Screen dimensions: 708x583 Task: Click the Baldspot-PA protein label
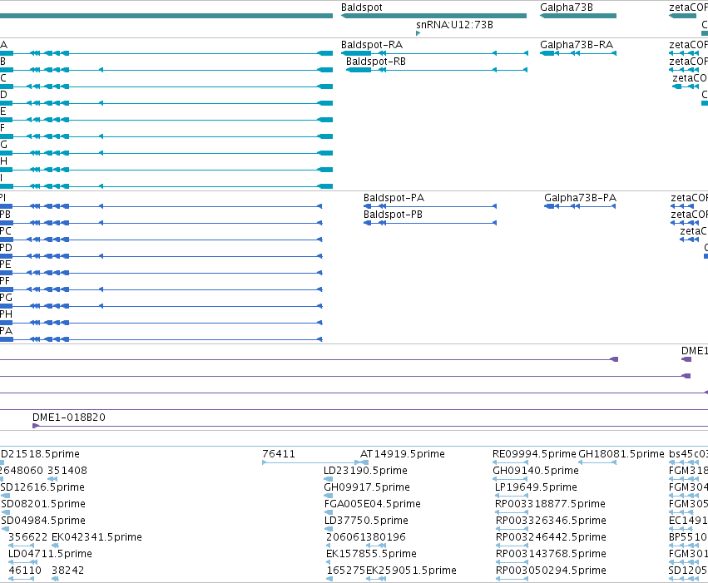click(x=394, y=198)
